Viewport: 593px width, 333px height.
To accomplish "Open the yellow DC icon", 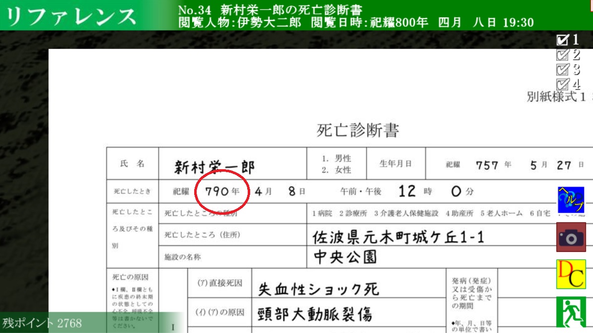I will coord(571,274).
